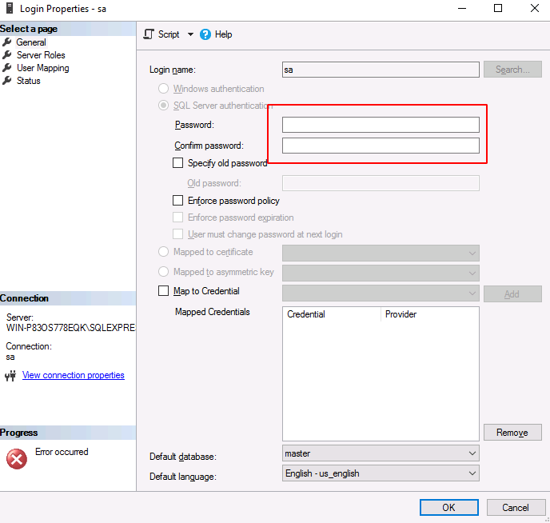The image size is (550, 523).
Task: Select the Windows authentication radio button
Action: [163, 89]
